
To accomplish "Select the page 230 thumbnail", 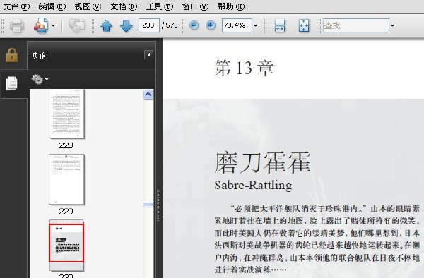I will [x=66, y=245].
